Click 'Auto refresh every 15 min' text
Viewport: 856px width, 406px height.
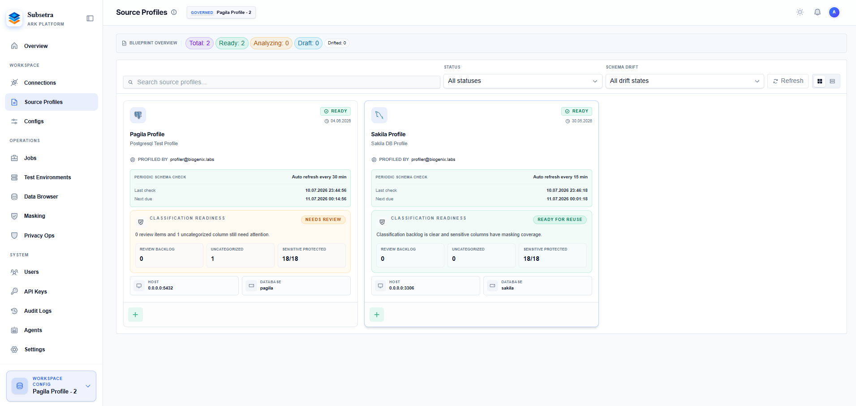click(x=560, y=177)
